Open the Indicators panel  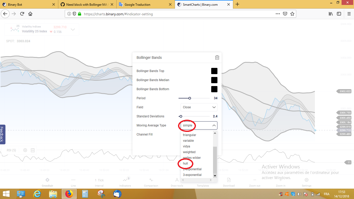pyautogui.click(x=125, y=181)
